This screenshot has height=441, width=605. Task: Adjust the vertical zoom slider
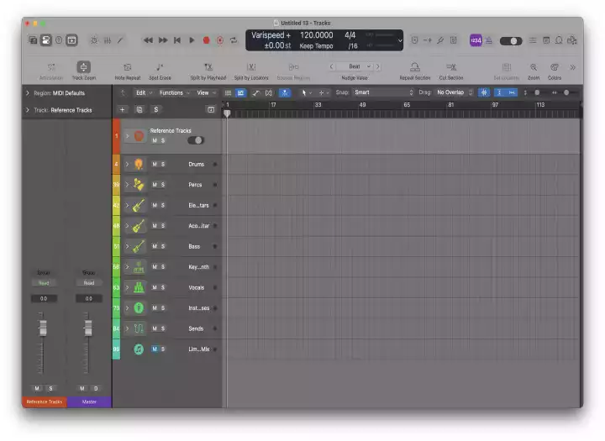(536, 92)
